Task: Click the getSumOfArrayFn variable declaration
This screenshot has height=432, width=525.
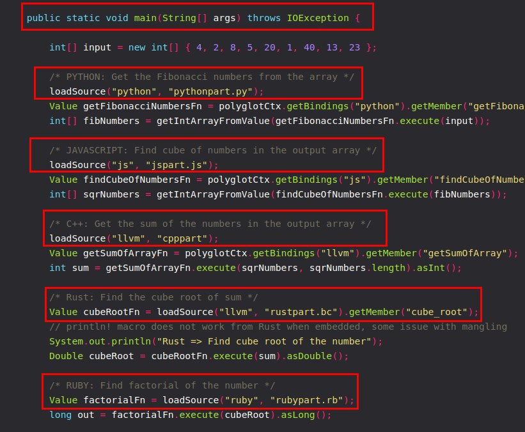Action: 283,254
